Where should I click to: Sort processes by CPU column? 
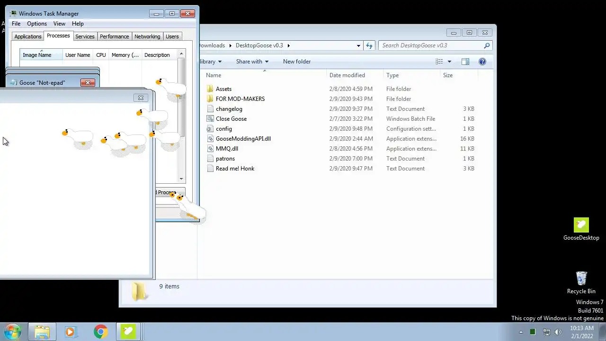[x=101, y=55]
